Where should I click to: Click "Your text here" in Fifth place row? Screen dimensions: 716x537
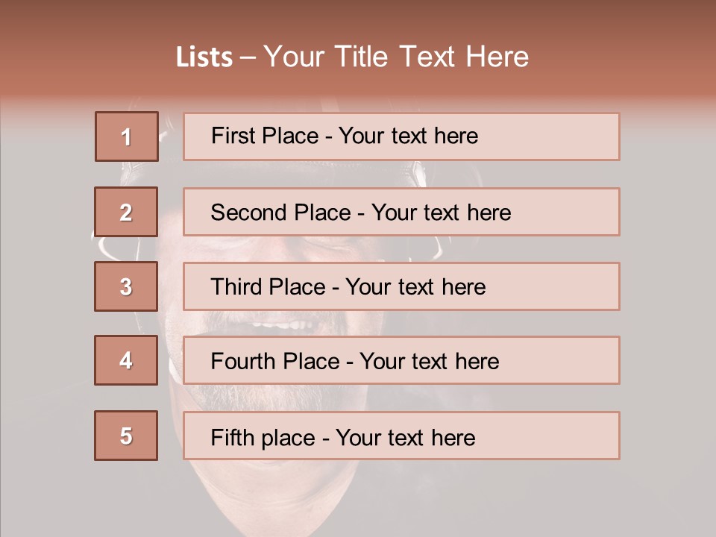(405, 437)
